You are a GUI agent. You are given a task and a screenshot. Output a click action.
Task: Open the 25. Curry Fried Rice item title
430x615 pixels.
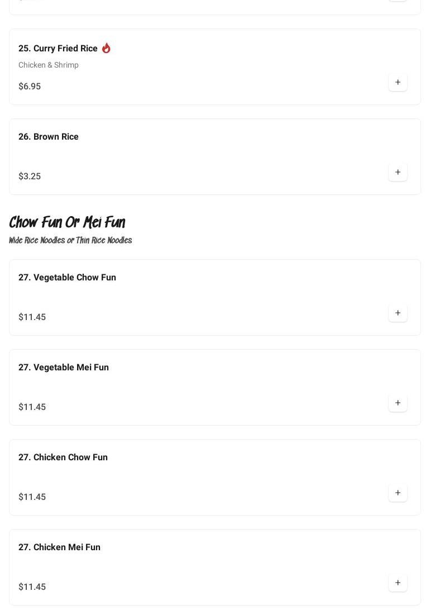click(x=58, y=49)
